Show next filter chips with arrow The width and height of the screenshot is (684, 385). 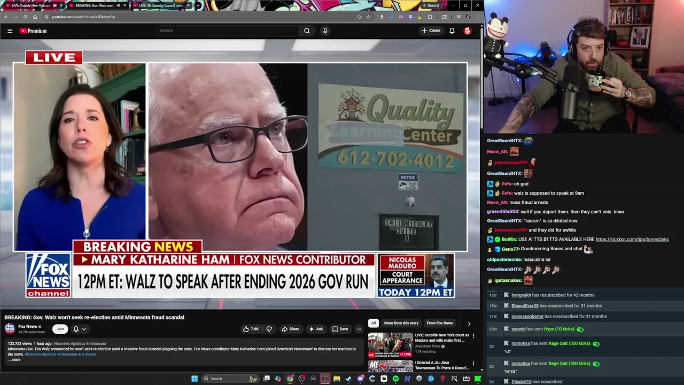point(469,324)
